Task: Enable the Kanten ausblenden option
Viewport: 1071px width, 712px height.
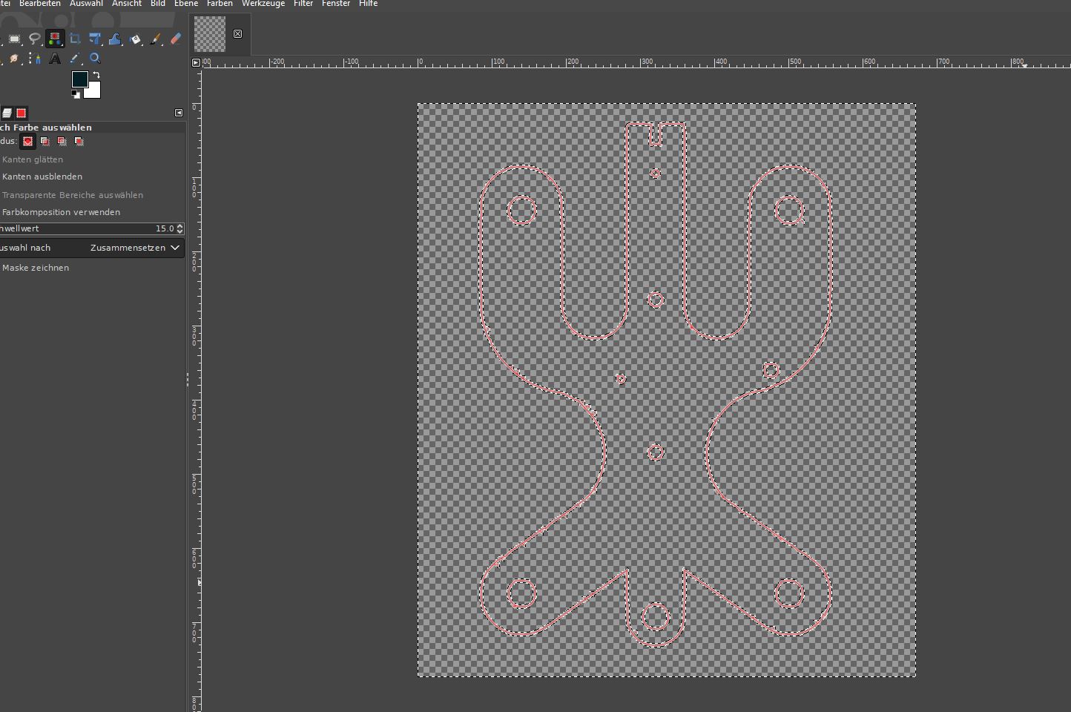Action: click(42, 177)
